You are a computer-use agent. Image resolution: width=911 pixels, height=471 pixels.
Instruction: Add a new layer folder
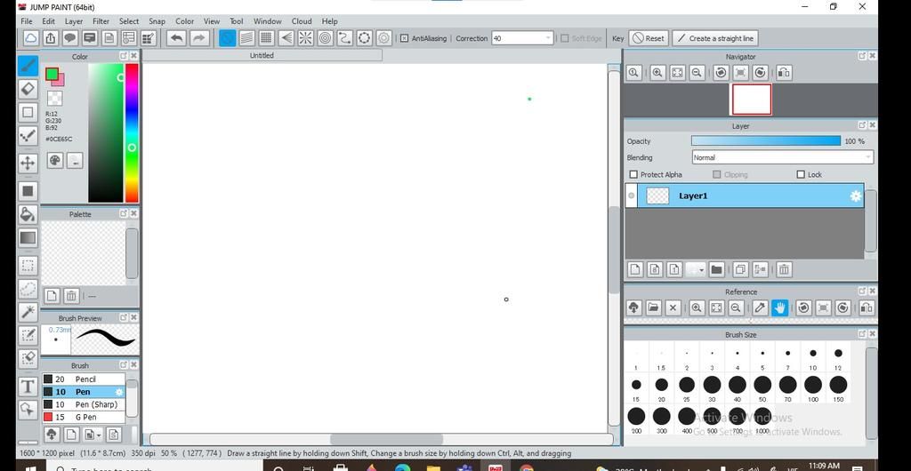tap(716, 269)
